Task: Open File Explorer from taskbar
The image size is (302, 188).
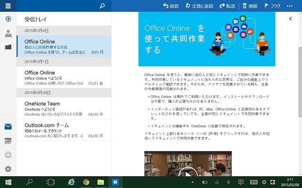Action: click(x=101, y=182)
